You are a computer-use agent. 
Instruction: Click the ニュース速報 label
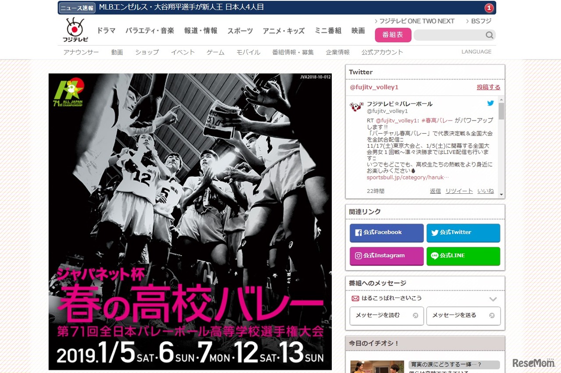click(77, 8)
